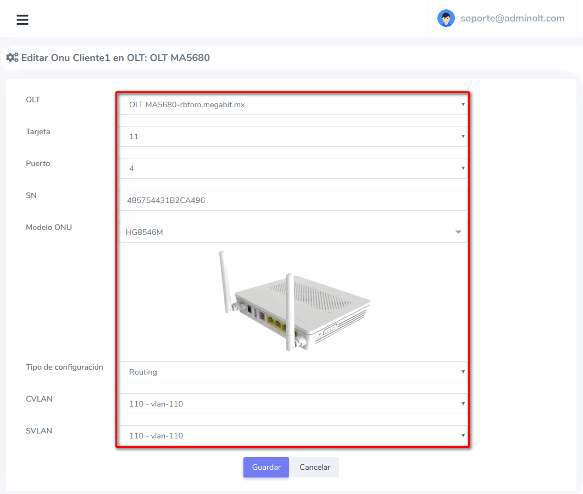Expand the Modelo ONU HG8546M selector
This screenshot has width=583, height=494.
tap(293, 232)
